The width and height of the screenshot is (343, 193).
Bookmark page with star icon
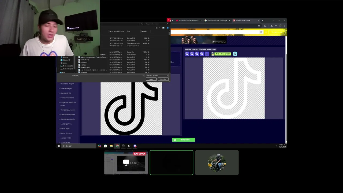tap(259, 26)
